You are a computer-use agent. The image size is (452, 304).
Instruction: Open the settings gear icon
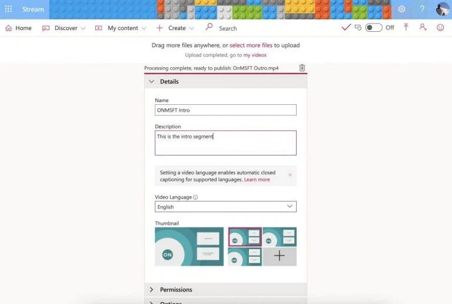click(401, 9)
